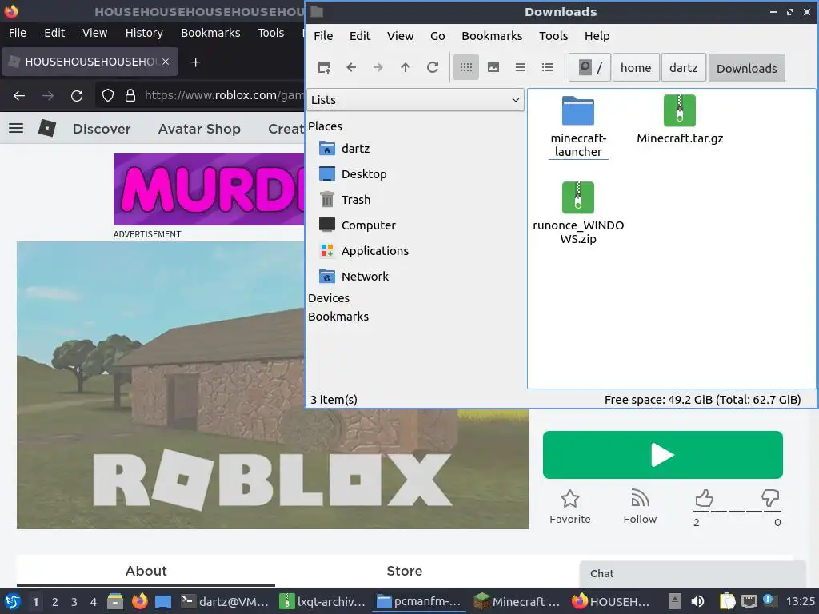Go to Roblox Avatar Shop
The height and width of the screenshot is (614, 819).
coord(199,129)
